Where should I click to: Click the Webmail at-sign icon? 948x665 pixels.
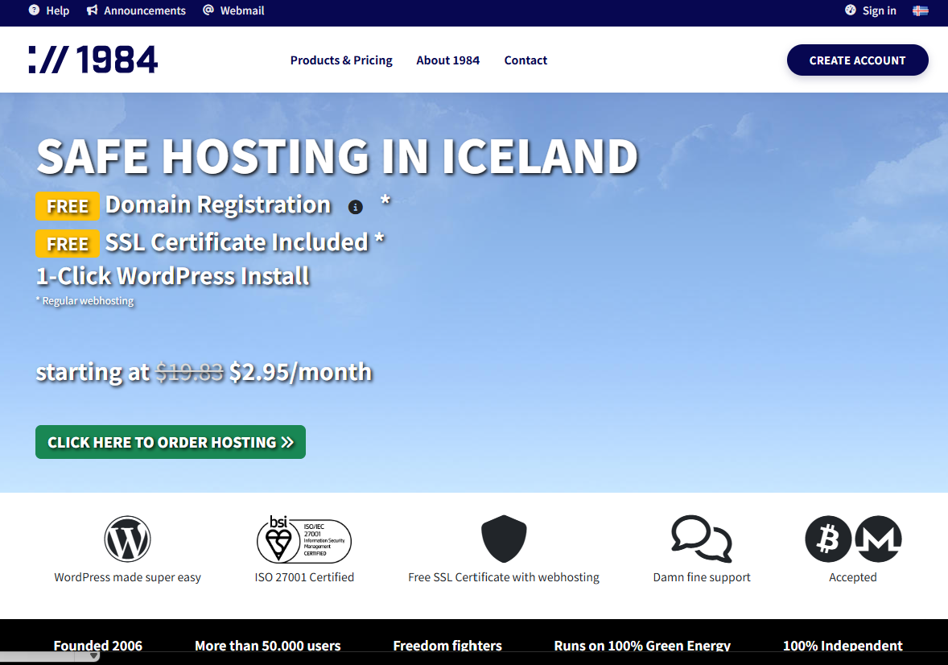pos(208,10)
